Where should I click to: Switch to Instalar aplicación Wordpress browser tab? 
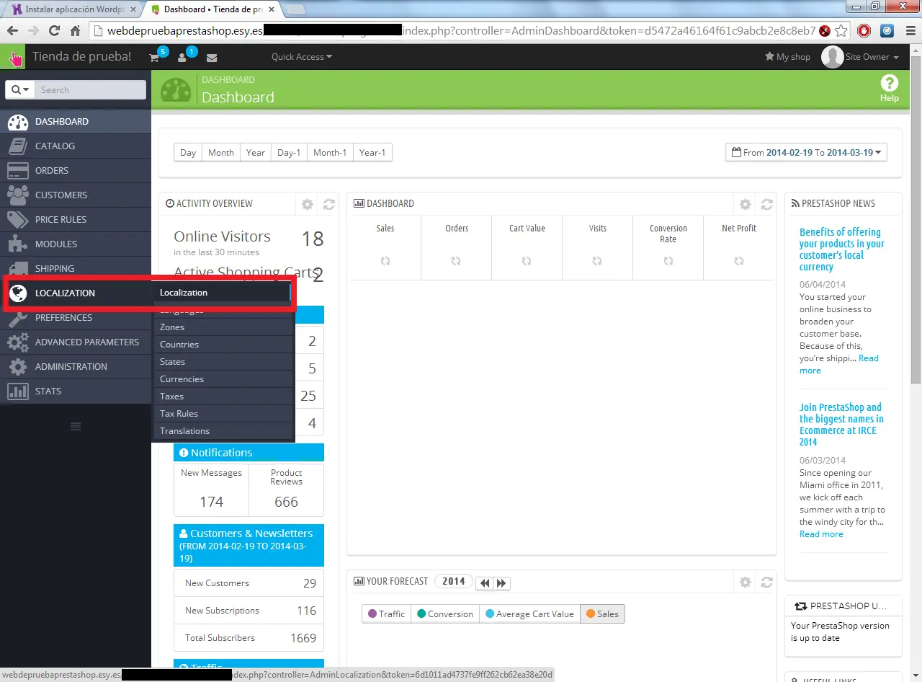(x=73, y=9)
